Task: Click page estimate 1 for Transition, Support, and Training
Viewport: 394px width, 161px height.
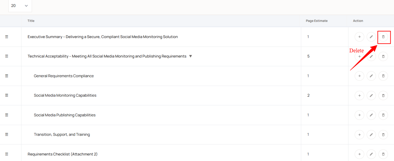Action: [308, 135]
